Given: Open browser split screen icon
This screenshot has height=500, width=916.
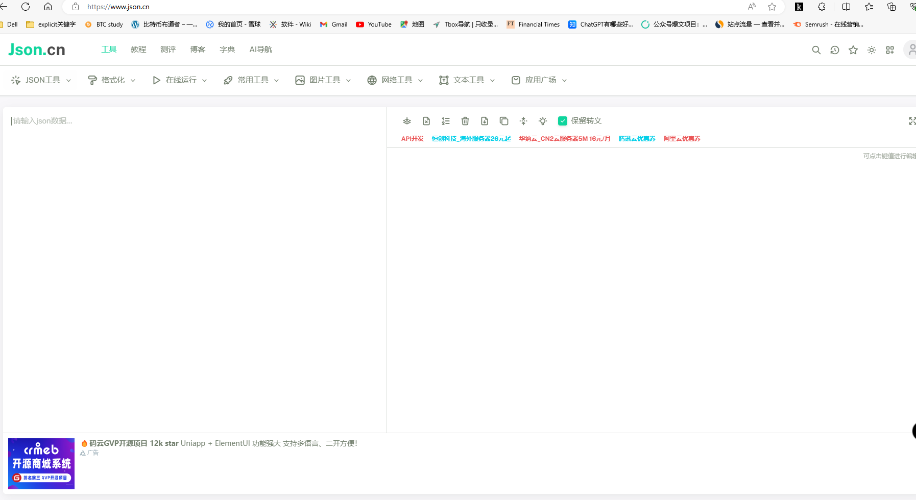Looking at the screenshot, I should coord(846,7).
